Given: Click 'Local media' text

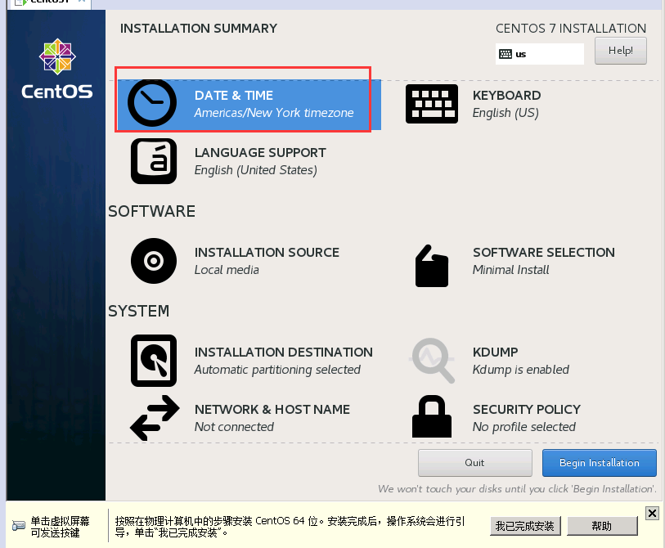Looking at the screenshot, I should 227,270.
